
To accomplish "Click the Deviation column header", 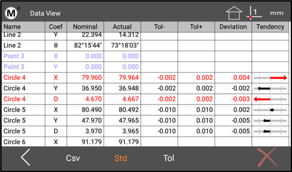I will pos(233,27).
